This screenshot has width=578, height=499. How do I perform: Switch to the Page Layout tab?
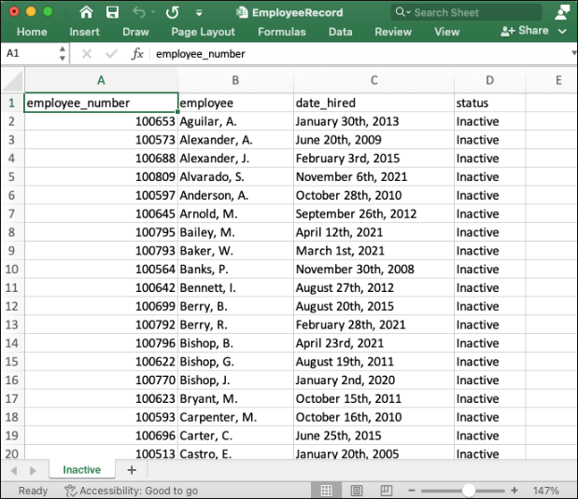[203, 32]
